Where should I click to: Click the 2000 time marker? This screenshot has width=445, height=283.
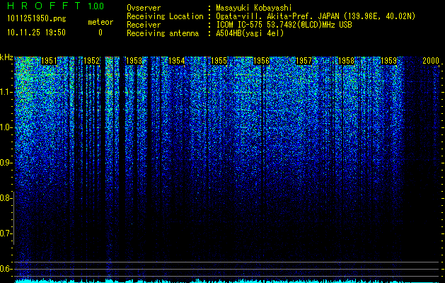click(431, 61)
